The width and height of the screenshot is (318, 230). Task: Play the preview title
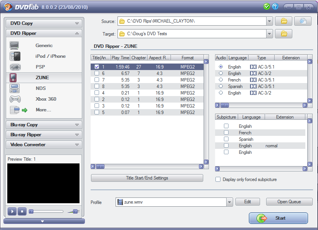click(12, 211)
